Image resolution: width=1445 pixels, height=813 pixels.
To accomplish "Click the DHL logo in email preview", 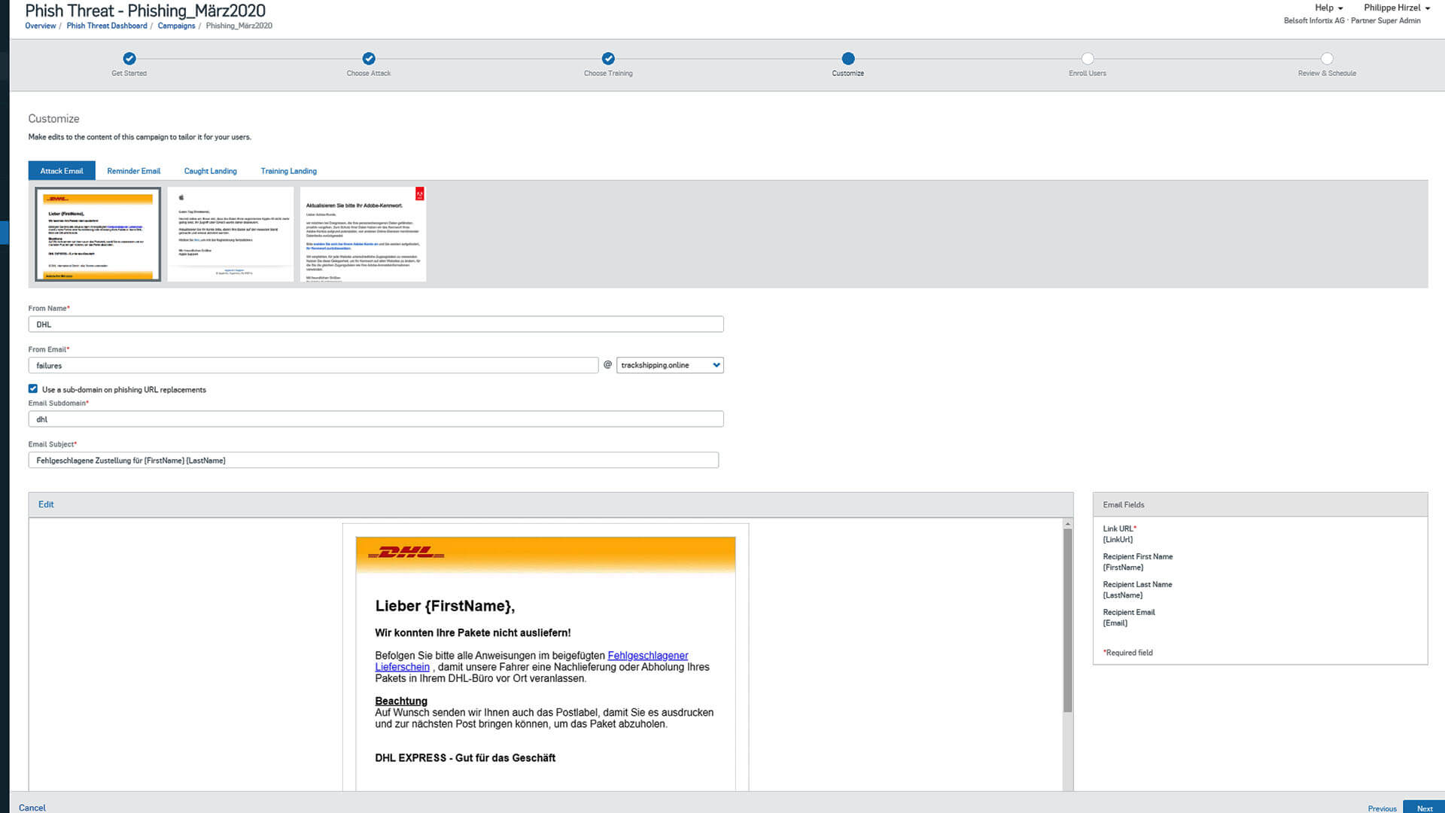I will click(406, 553).
